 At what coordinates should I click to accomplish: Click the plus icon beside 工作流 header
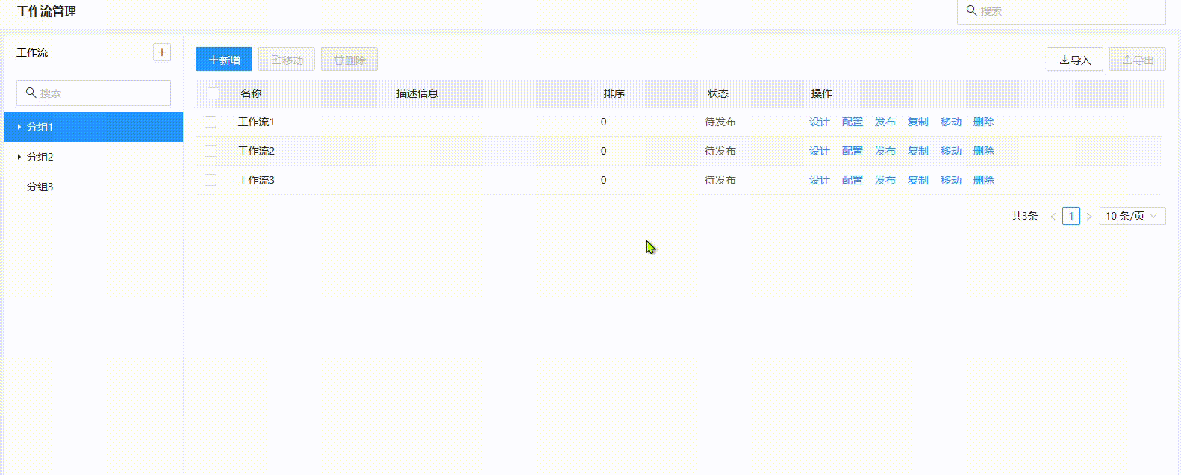pyautogui.click(x=162, y=52)
